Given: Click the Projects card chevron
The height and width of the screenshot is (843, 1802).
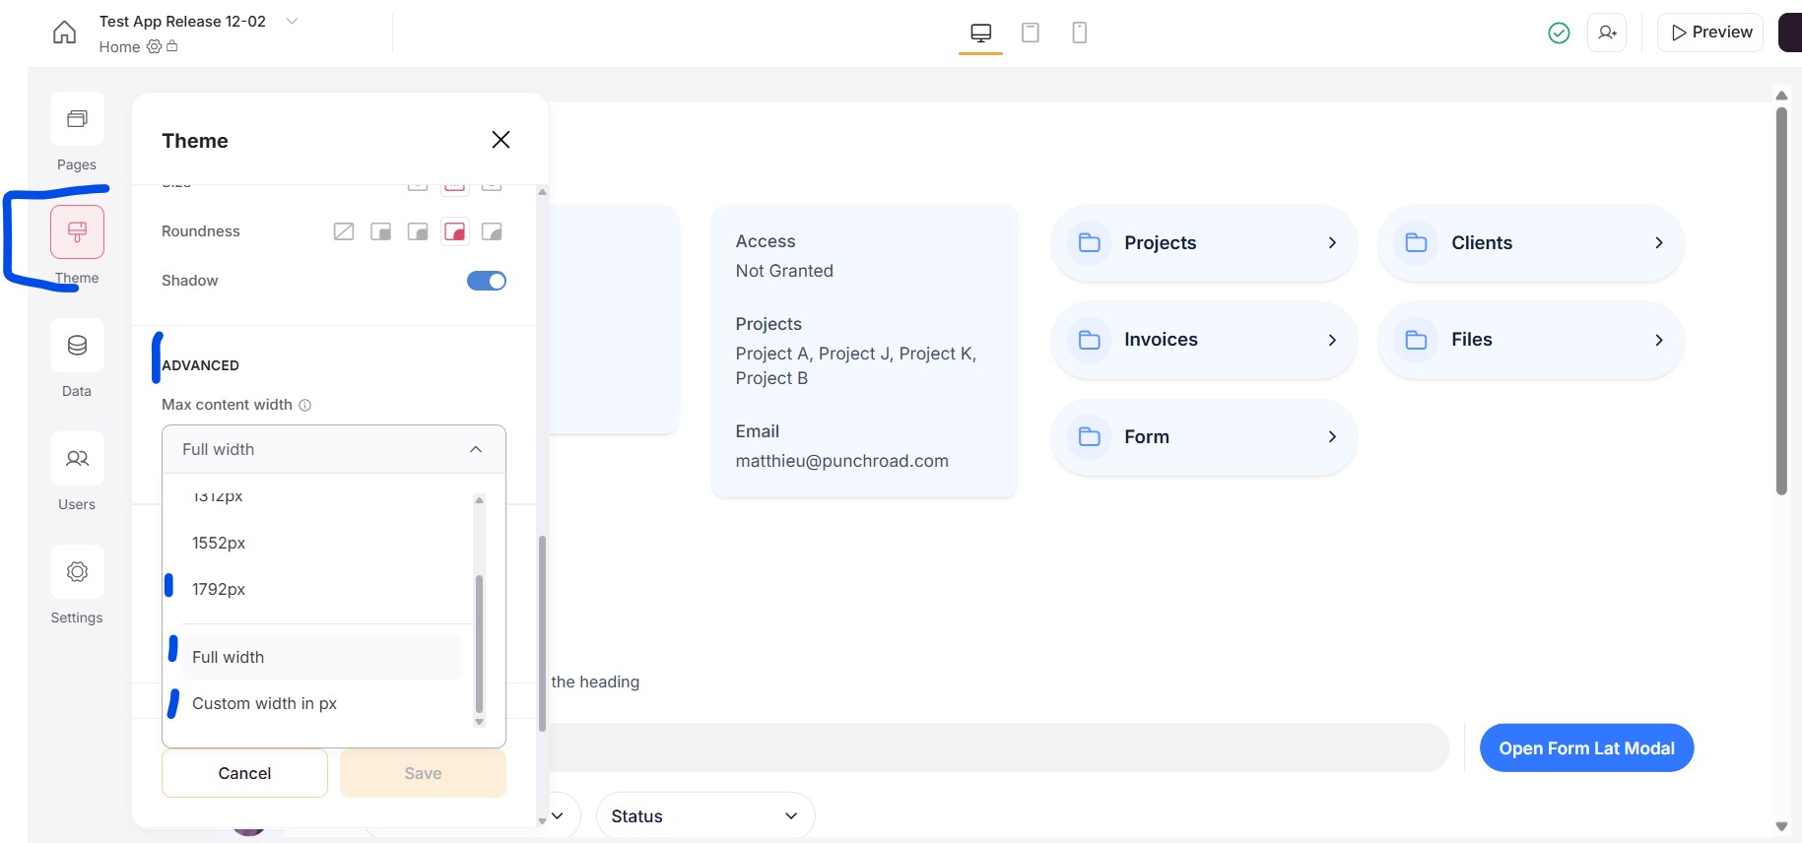Looking at the screenshot, I should [x=1332, y=242].
